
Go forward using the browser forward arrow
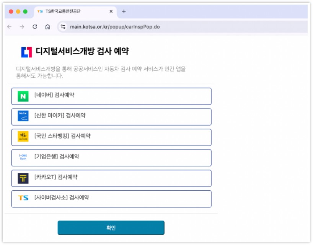pyautogui.click(x=22, y=27)
